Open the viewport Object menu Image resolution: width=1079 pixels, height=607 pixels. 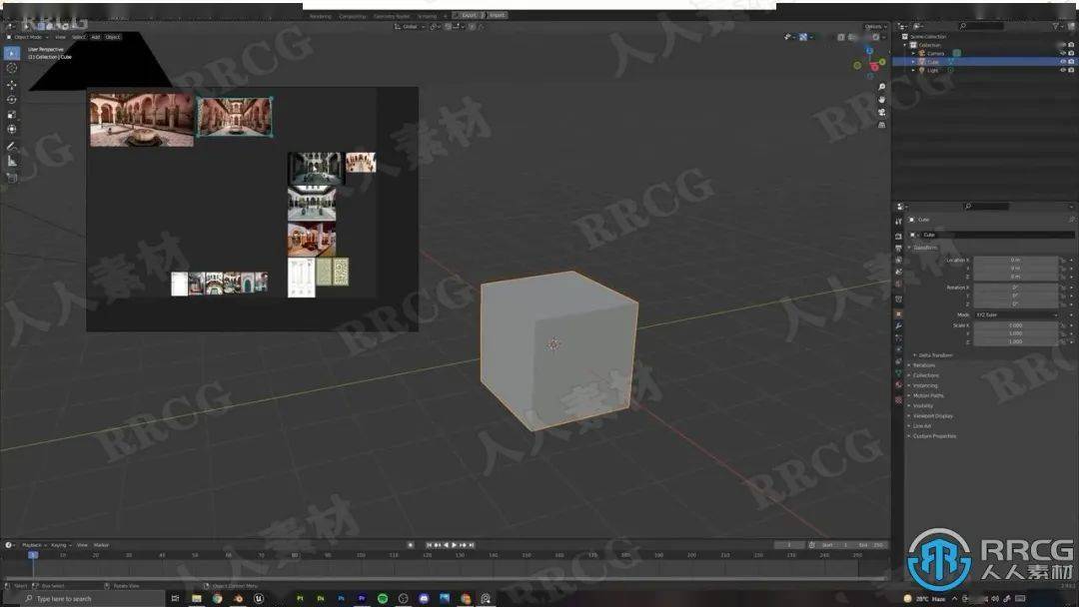coord(113,37)
